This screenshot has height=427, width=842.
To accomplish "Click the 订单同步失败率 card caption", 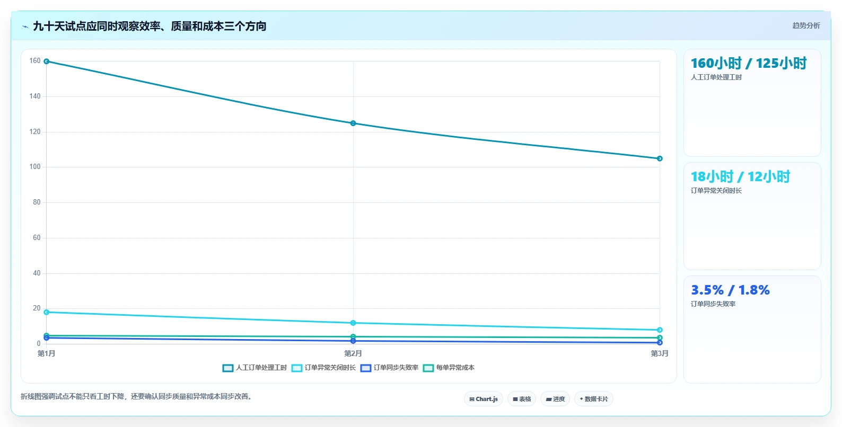I will [x=713, y=304].
